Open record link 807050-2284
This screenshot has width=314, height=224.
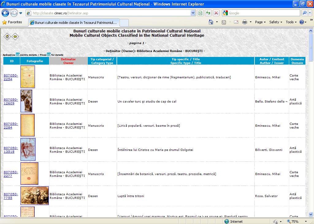click(x=11, y=126)
